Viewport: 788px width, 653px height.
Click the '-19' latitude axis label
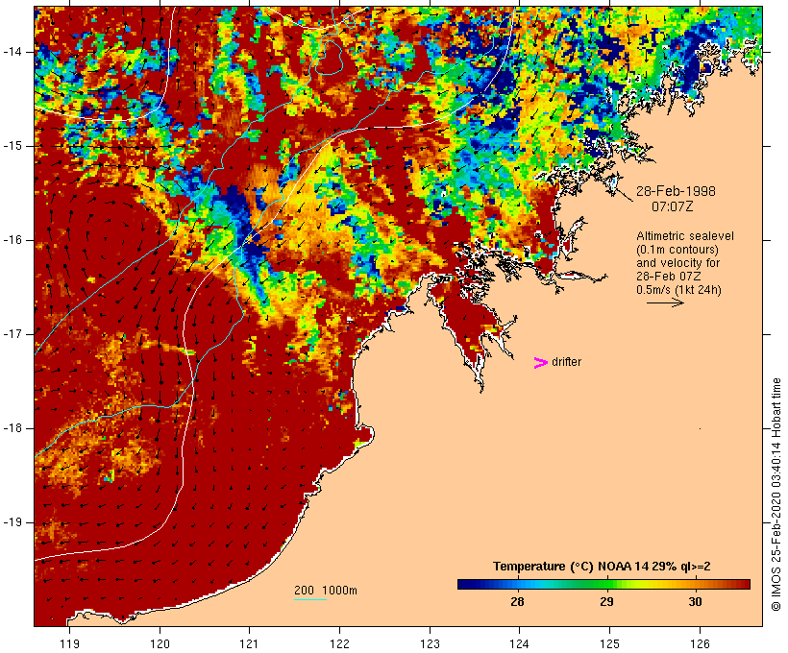(12, 522)
